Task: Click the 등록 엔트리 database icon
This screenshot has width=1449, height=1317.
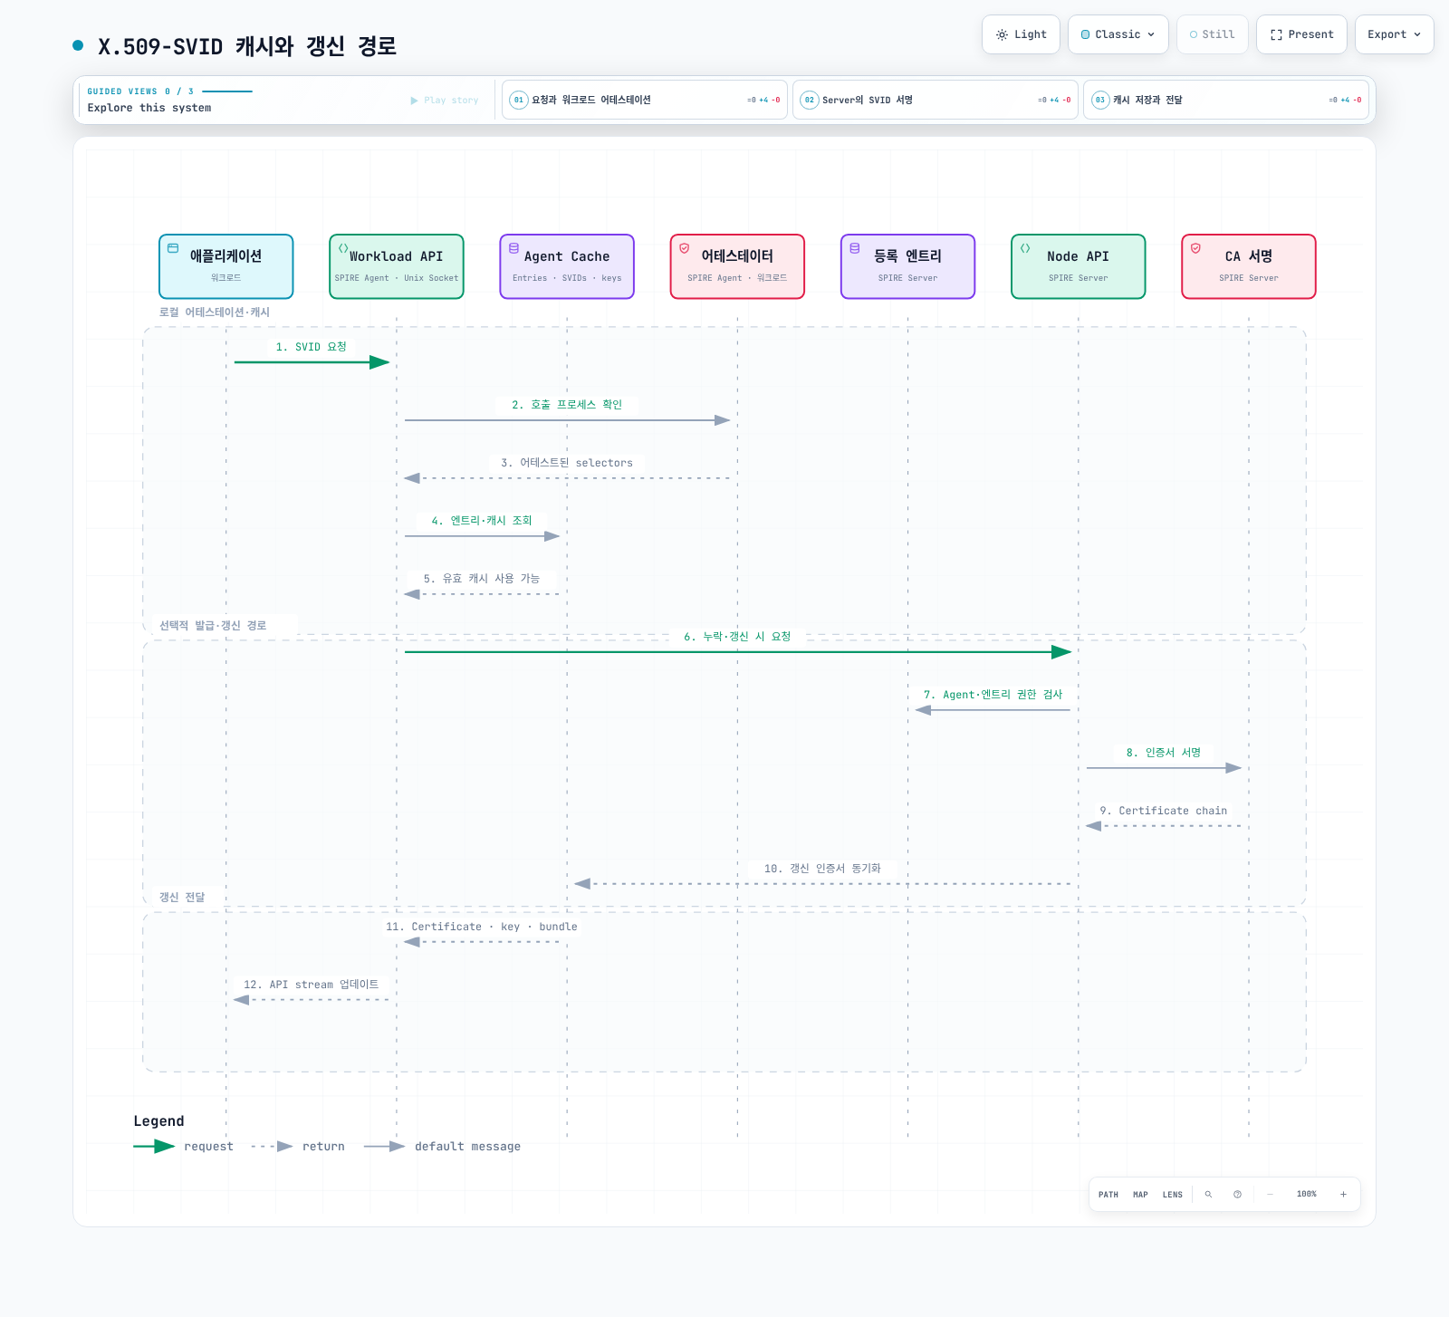Action: (x=855, y=248)
